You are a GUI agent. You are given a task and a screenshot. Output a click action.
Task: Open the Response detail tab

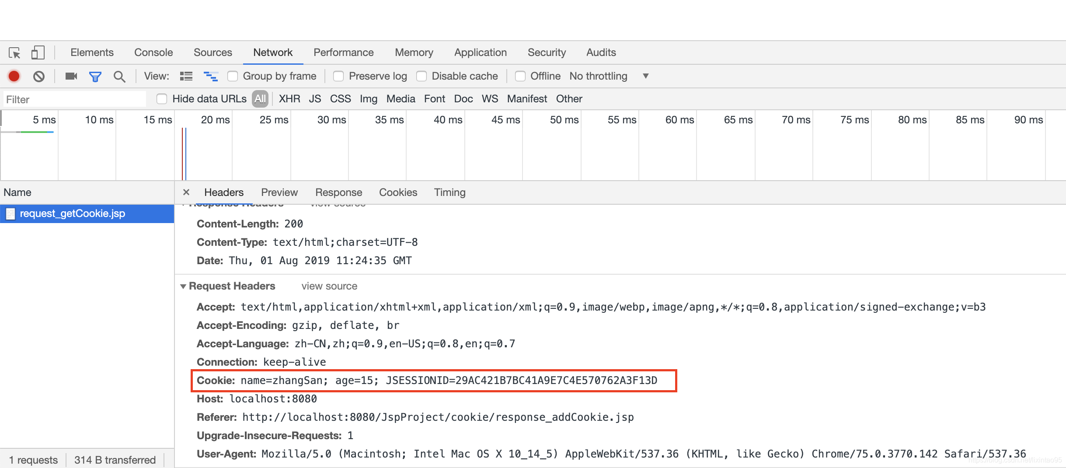point(339,192)
